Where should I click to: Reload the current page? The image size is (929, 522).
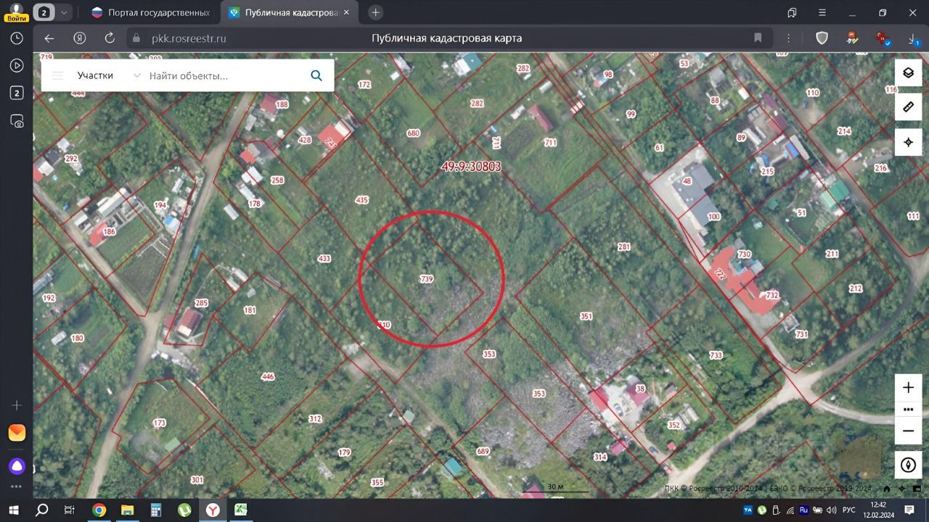point(110,38)
